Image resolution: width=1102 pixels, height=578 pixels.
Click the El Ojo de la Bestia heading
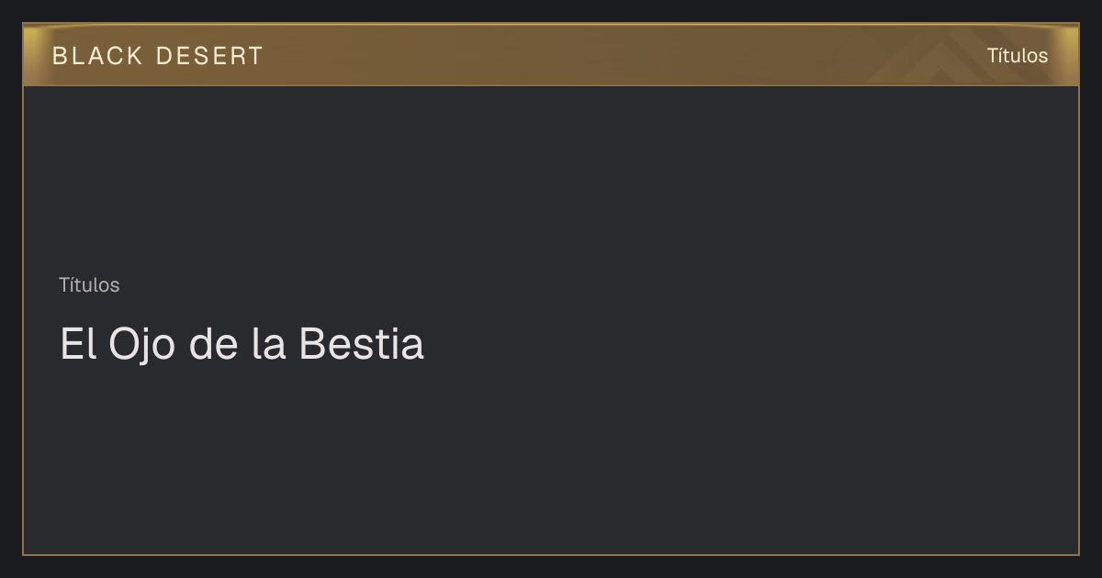pyautogui.click(x=242, y=345)
